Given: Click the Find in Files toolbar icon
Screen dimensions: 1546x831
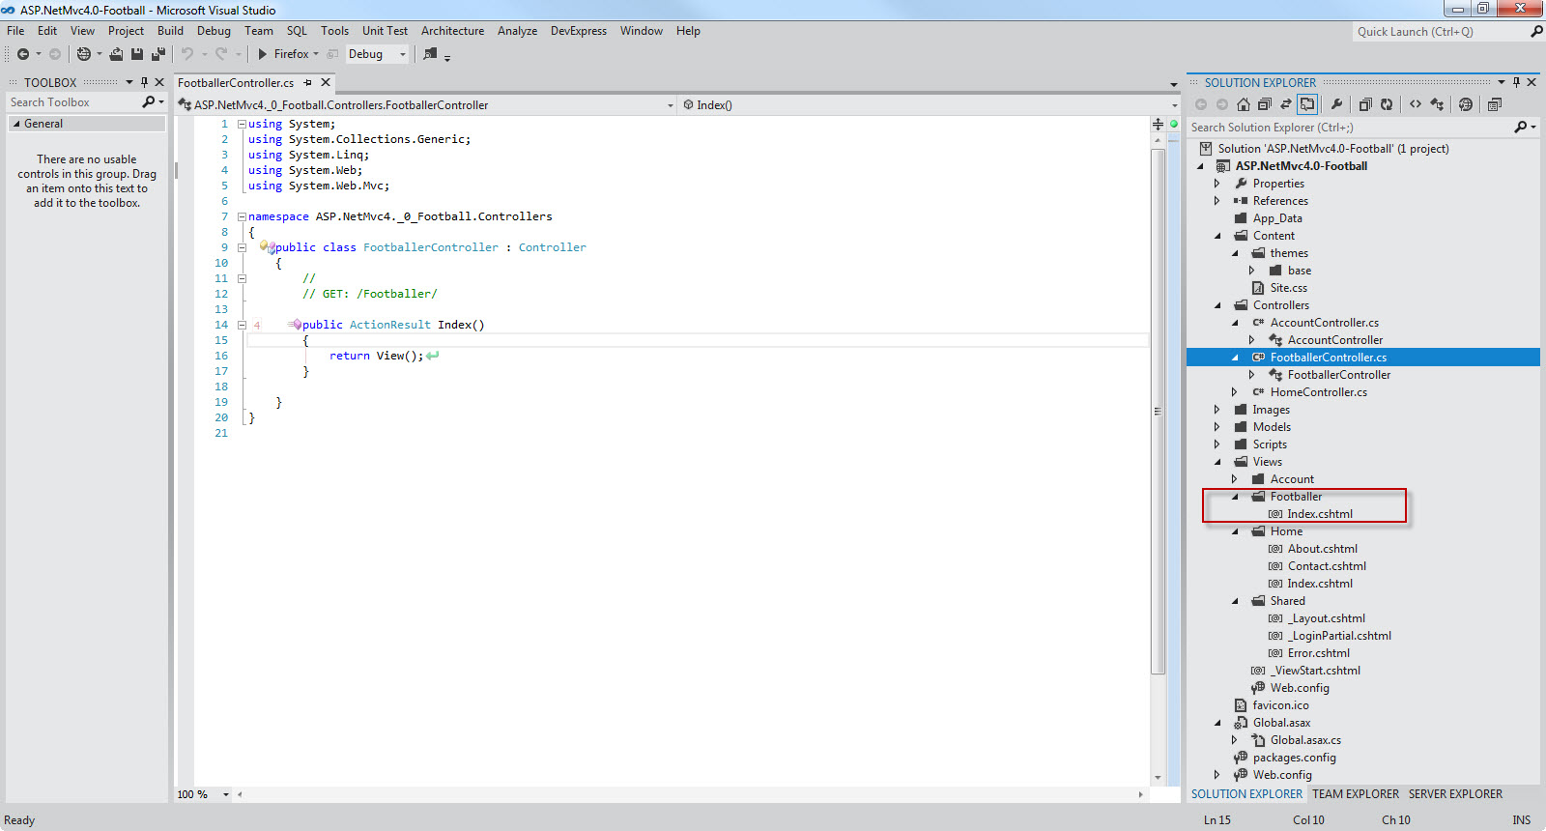Looking at the screenshot, I should [x=430, y=54].
